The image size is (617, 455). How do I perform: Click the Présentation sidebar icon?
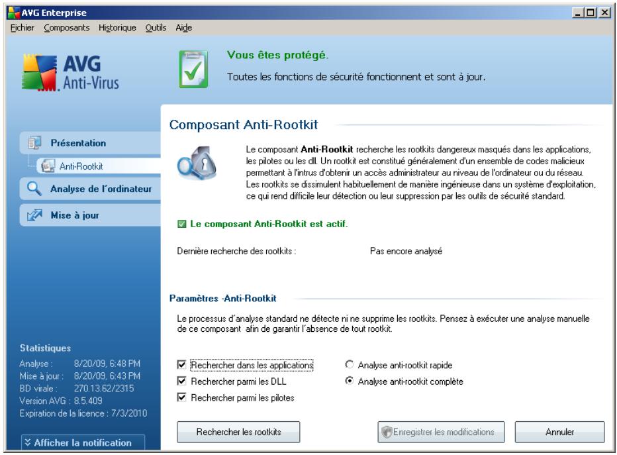coord(34,143)
